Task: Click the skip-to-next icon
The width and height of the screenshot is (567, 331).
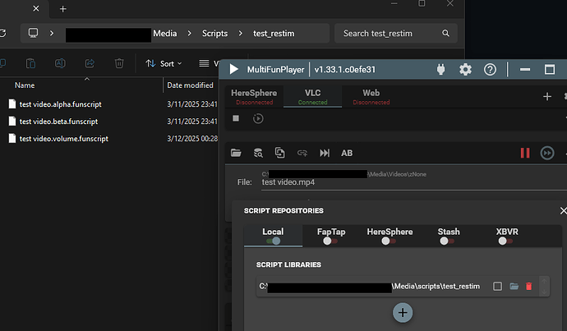Action: (x=325, y=154)
